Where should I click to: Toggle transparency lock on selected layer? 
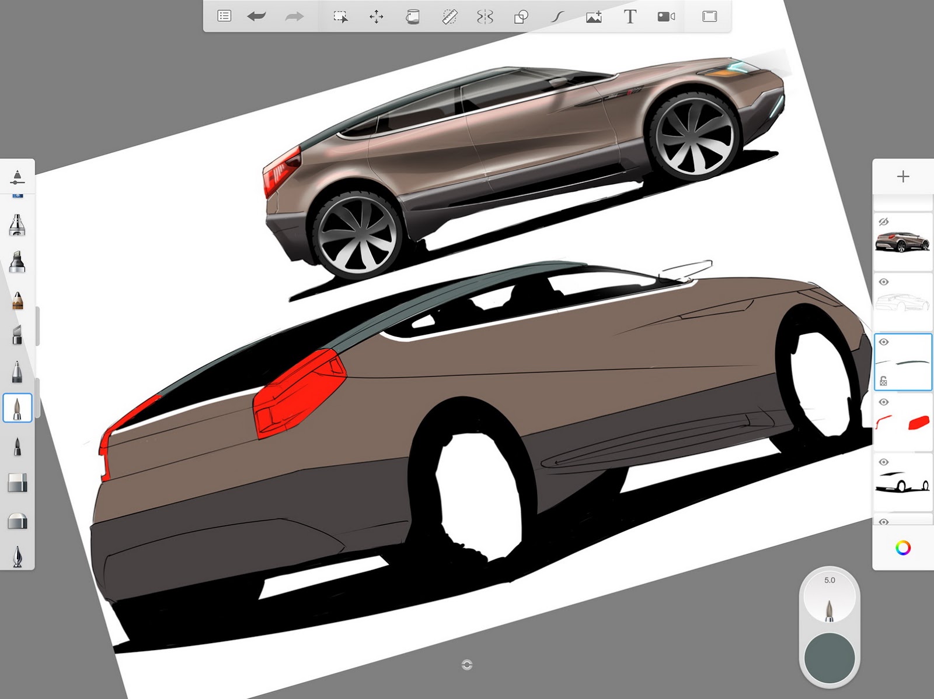pos(883,381)
